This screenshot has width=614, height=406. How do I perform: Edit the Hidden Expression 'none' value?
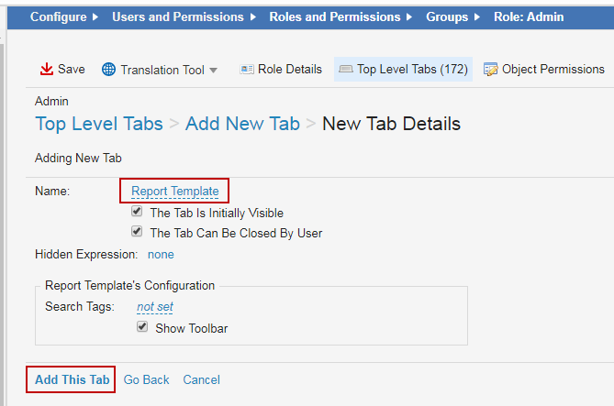[x=161, y=255]
